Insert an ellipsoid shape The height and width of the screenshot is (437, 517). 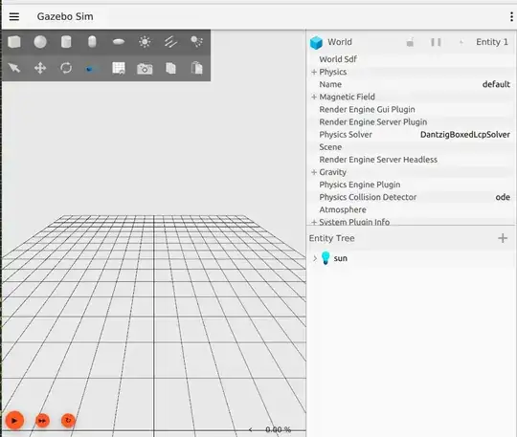119,42
